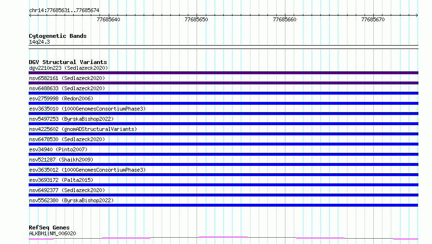432x244 pixels.
Task: Click the blue bar for nsv521287
Action: coord(223,164)
